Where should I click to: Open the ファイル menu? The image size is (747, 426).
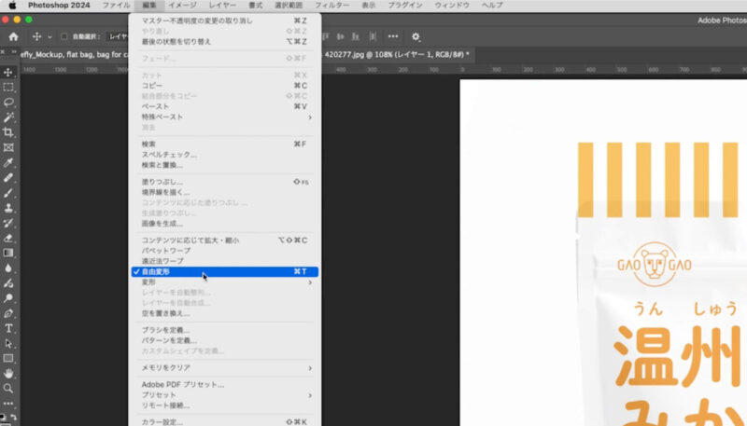[116, 6]
